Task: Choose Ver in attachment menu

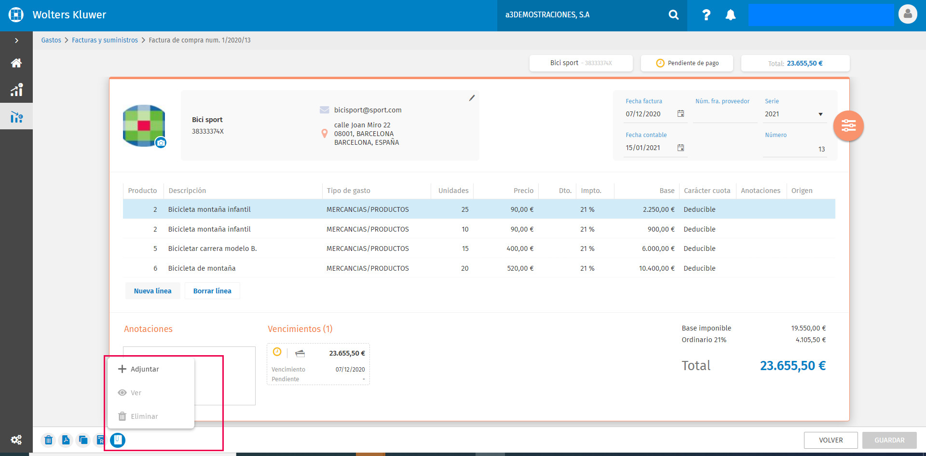Action: click(151, 393)
